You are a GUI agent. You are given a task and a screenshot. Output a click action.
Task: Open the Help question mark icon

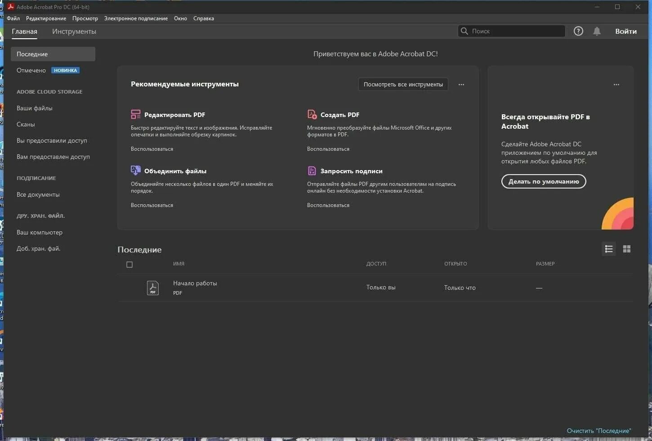pyautogui.click(x=578, y=31)
